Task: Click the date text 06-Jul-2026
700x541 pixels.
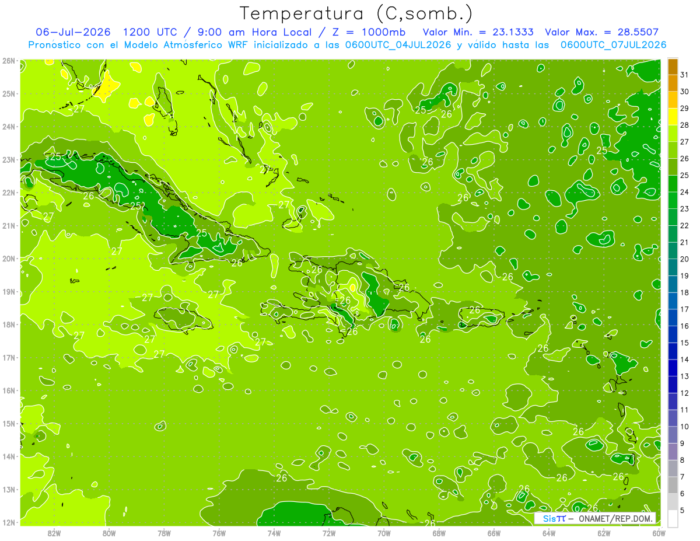Action: point(73,32)
